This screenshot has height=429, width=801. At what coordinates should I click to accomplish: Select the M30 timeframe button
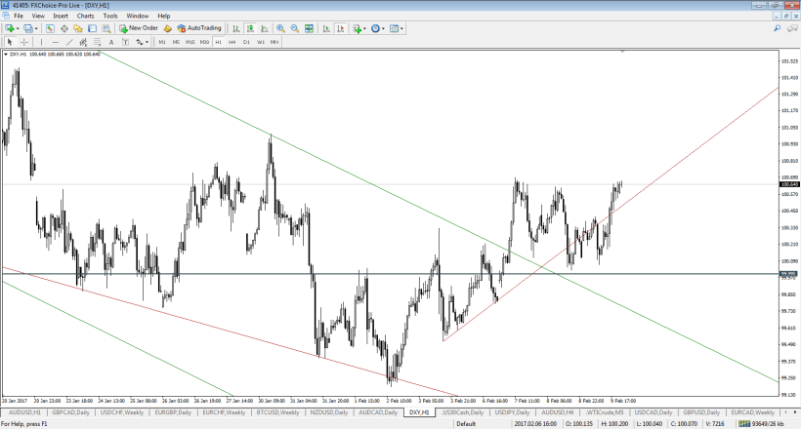pos(204,42)
